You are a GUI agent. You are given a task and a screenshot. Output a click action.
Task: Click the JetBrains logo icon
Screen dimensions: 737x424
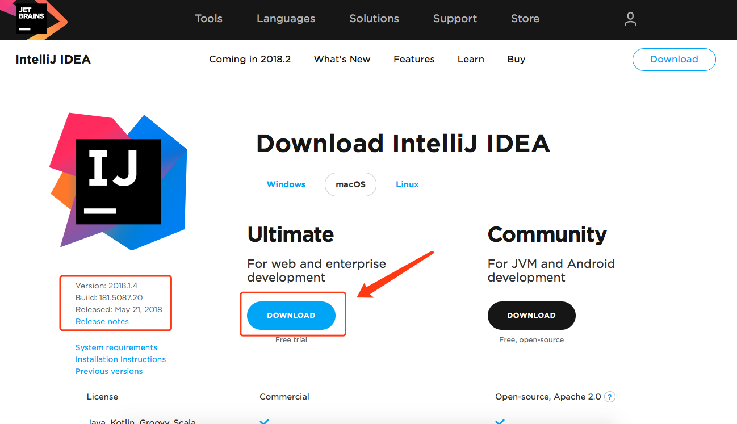point(31,18)
